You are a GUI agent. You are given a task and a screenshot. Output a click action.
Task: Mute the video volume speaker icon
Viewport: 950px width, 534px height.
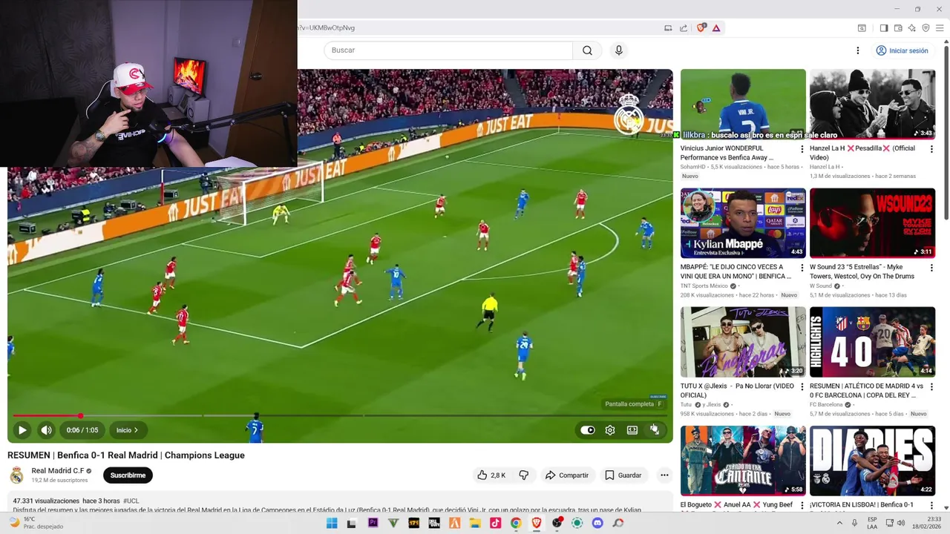pyautogui.click(x=46, y=430)
